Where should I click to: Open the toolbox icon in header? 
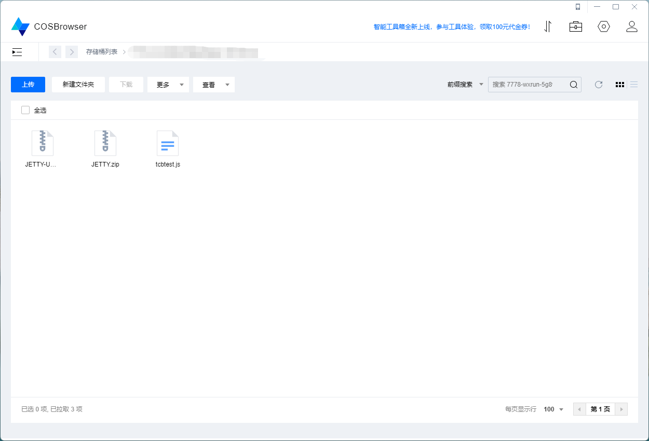click(x=575, y=26)
